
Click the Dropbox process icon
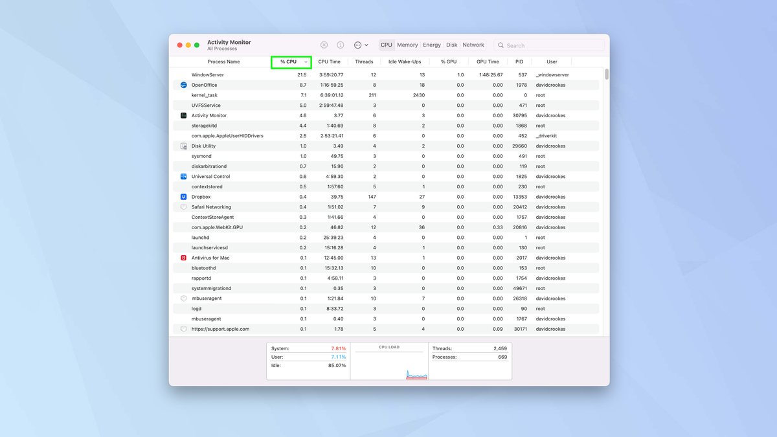tap(183, 197)
